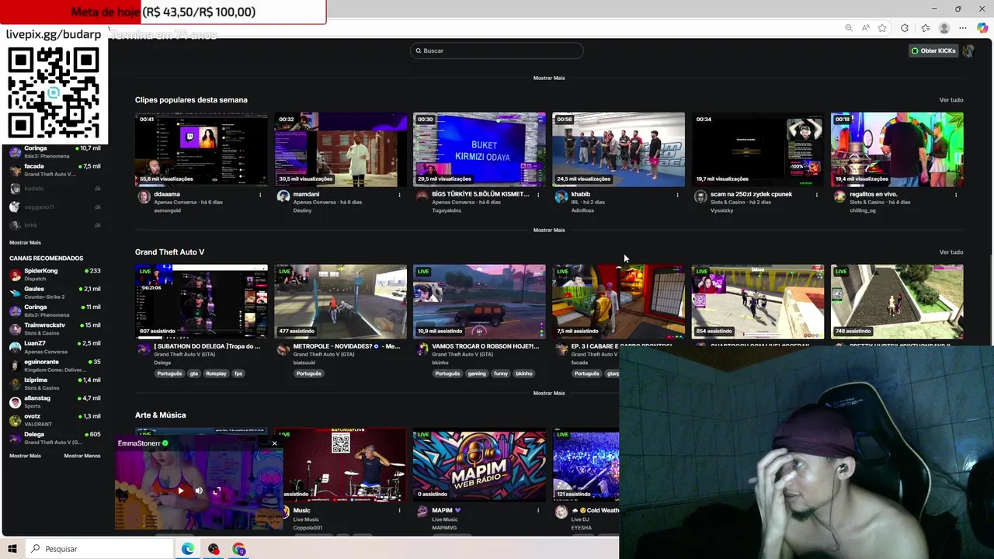Select the funny tag chip
Image resolution: width=994 pixels, height=559 pixels.
click(501, 373)
